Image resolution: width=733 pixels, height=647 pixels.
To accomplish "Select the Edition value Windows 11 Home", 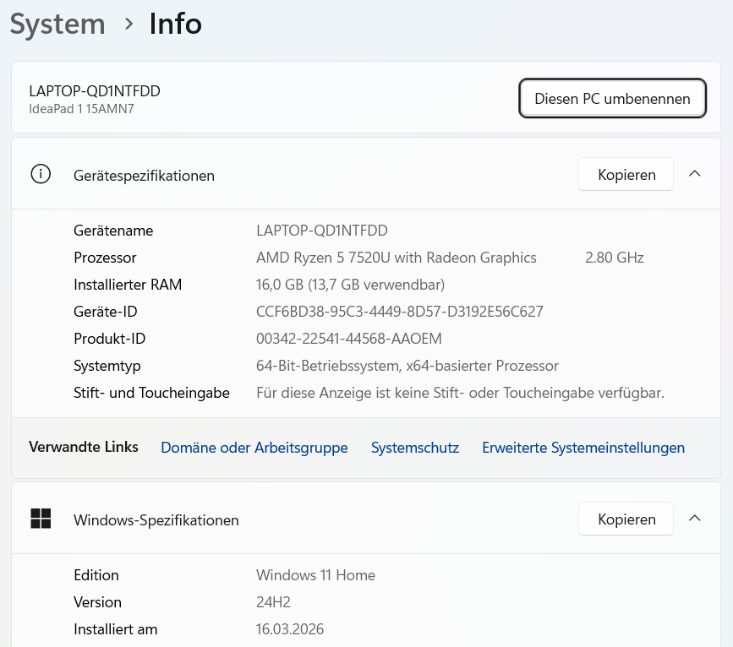I will tap(315, 575).
